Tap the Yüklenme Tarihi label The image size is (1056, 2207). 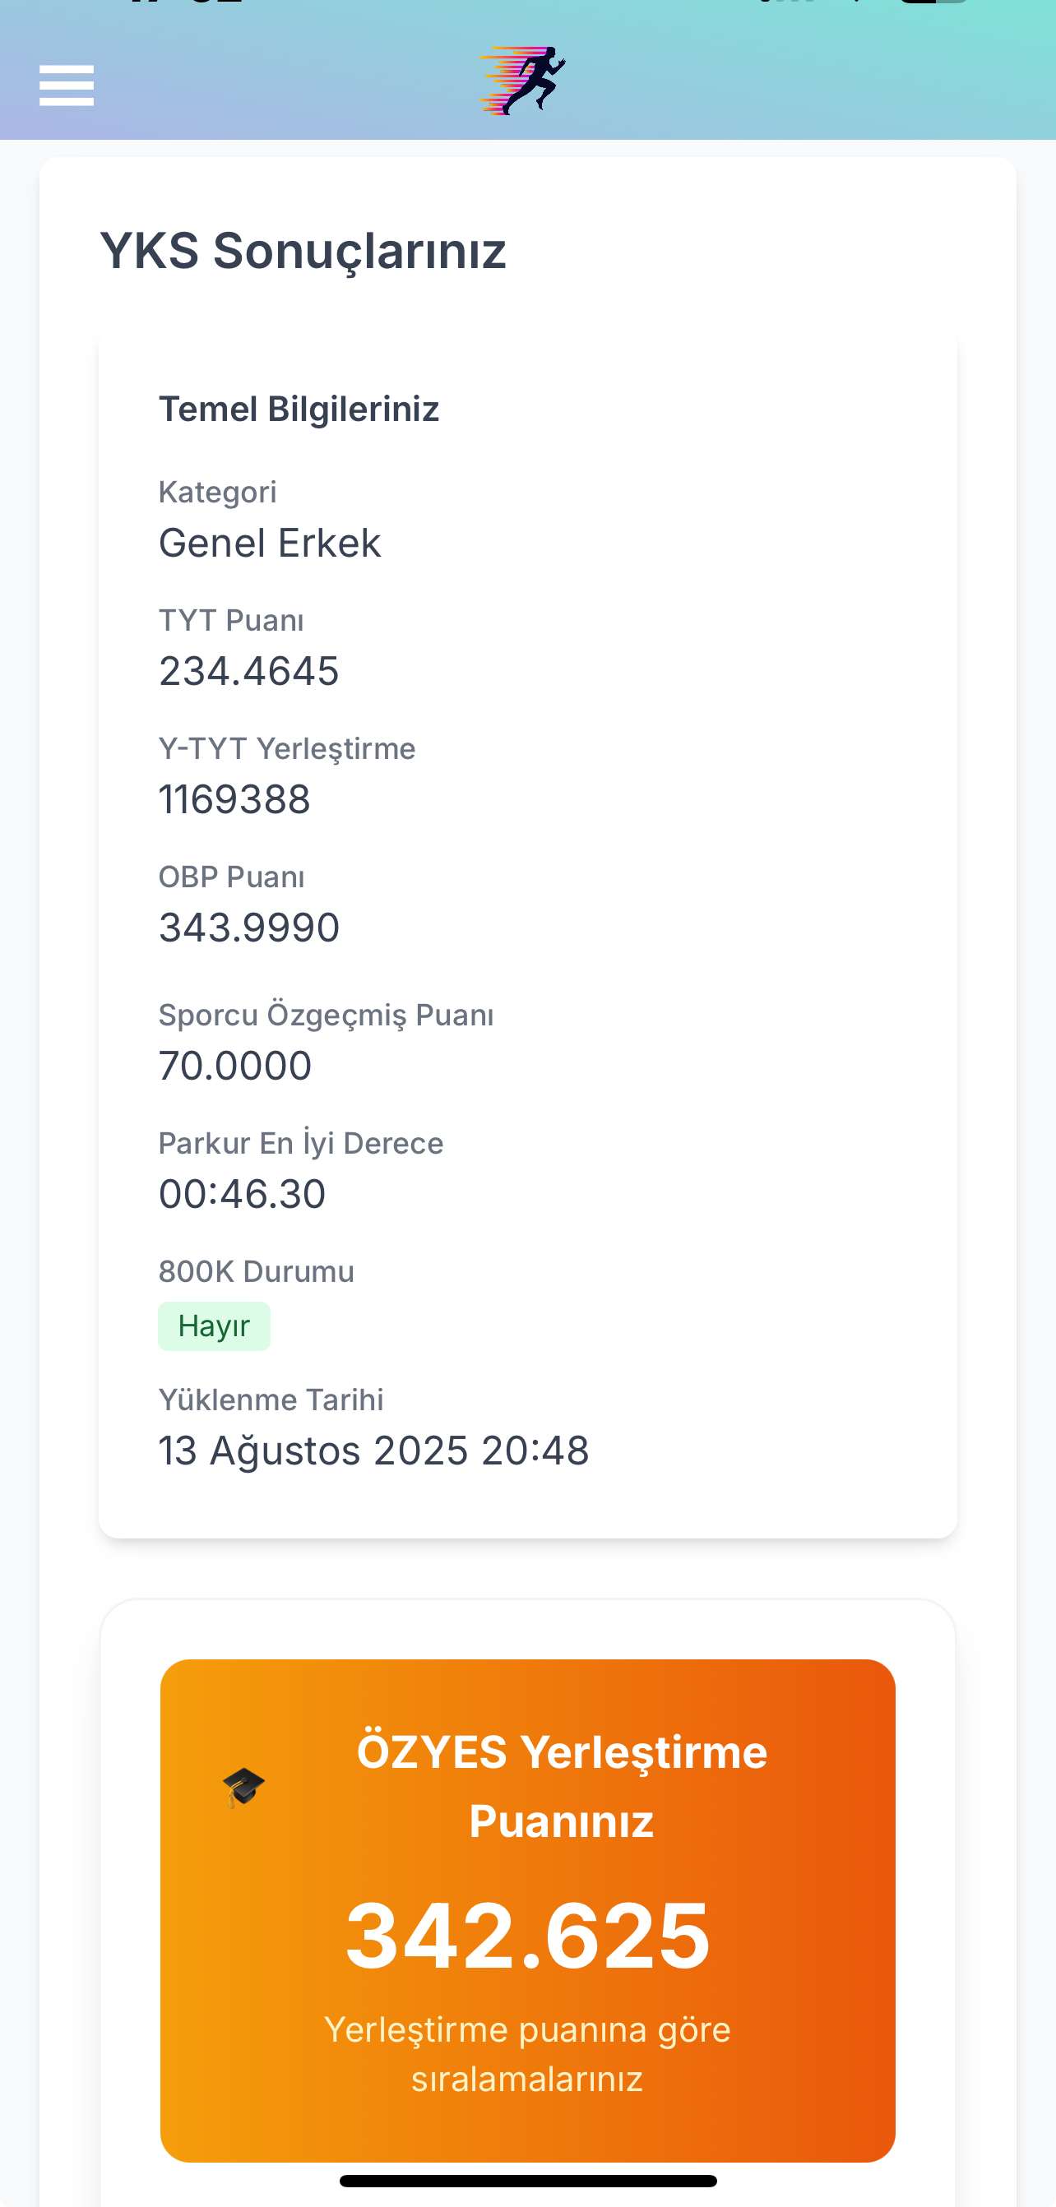pyautogui.click(x=271, y=1399)
